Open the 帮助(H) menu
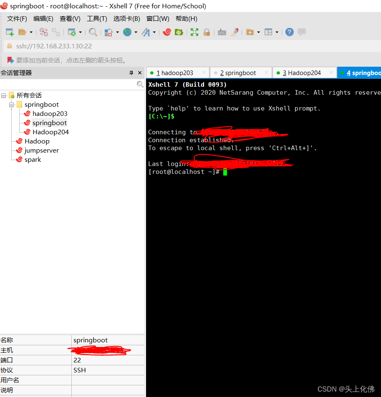This screenshot has height=397, width=381. (x=187, y=19)
